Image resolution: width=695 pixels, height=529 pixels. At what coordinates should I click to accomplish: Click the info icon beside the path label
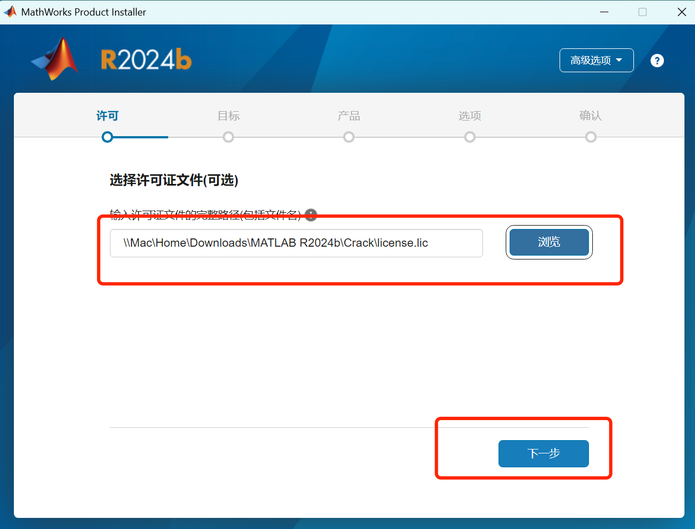tap(311, 214)
